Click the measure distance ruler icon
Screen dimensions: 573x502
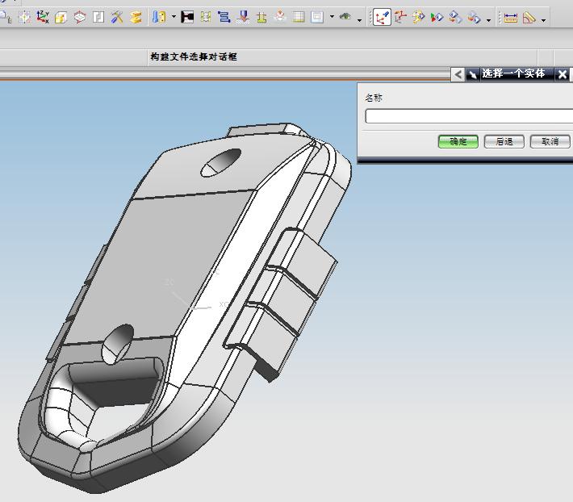[x=511, y=17]
